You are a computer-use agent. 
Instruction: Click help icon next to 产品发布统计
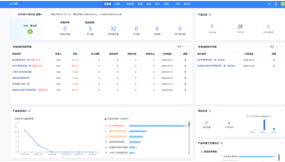tap(29, 111)
